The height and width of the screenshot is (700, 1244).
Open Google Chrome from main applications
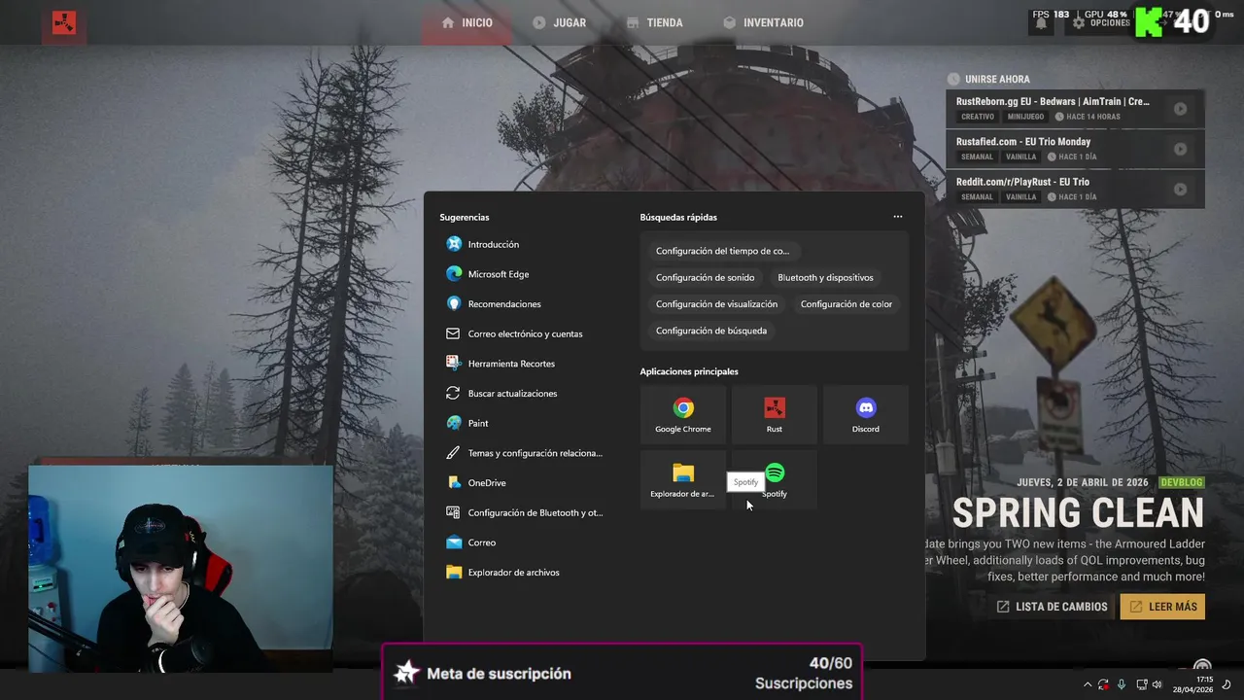683,413
